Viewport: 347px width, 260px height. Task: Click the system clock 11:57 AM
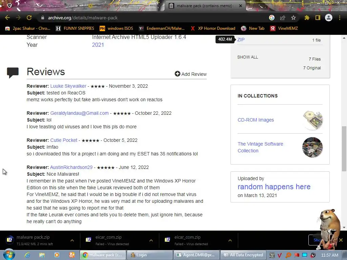pos(329,255)
